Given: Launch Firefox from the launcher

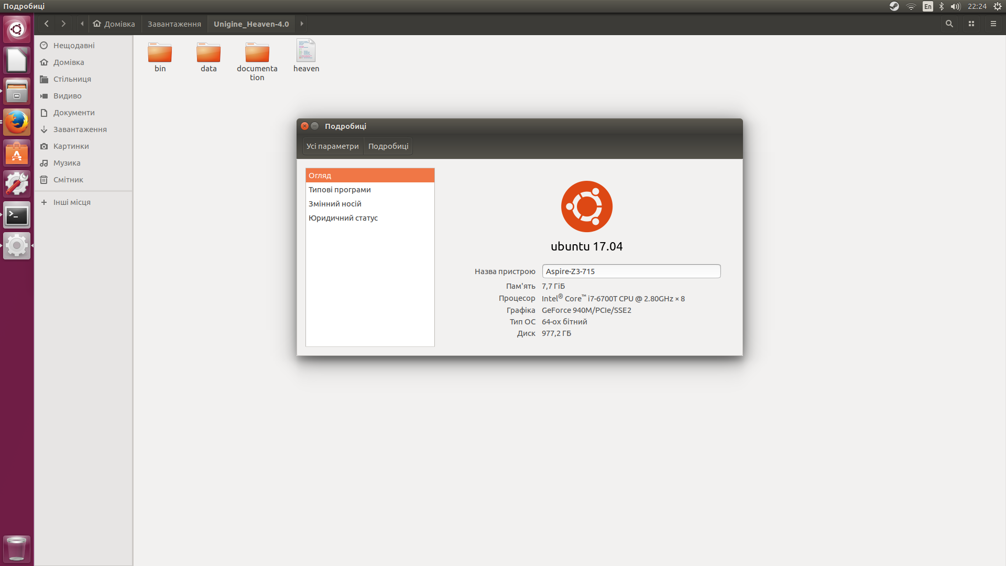Looking at the screenshot, I should (17, 122).
